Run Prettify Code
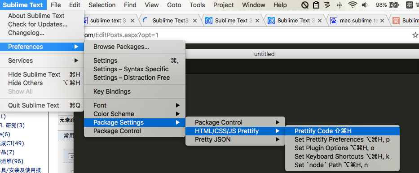419x173 pixels. pyautogui.click(x=343, y=131)
